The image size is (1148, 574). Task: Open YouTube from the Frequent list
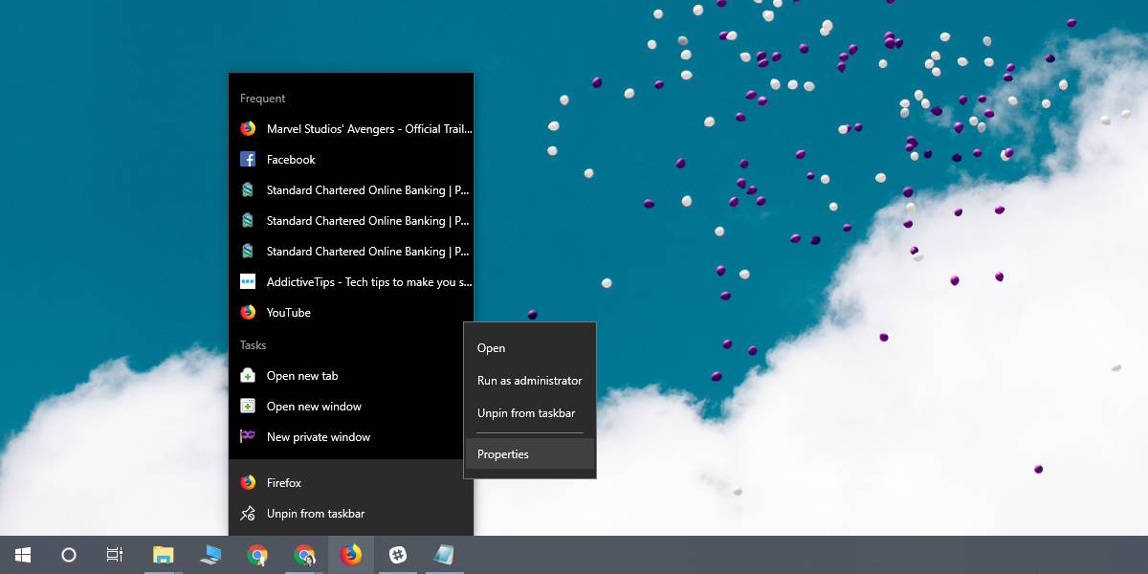click(351, 313)
